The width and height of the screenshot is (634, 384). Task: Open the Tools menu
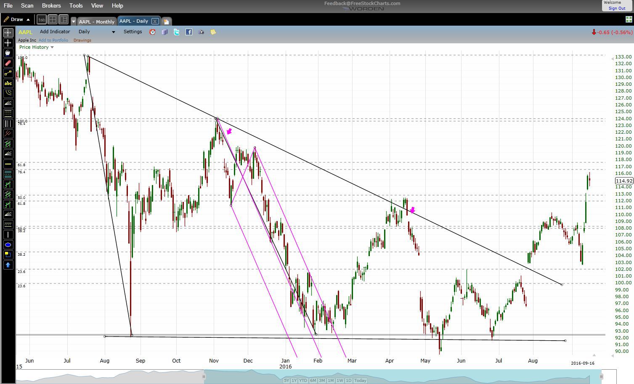[x=76, y=5]
